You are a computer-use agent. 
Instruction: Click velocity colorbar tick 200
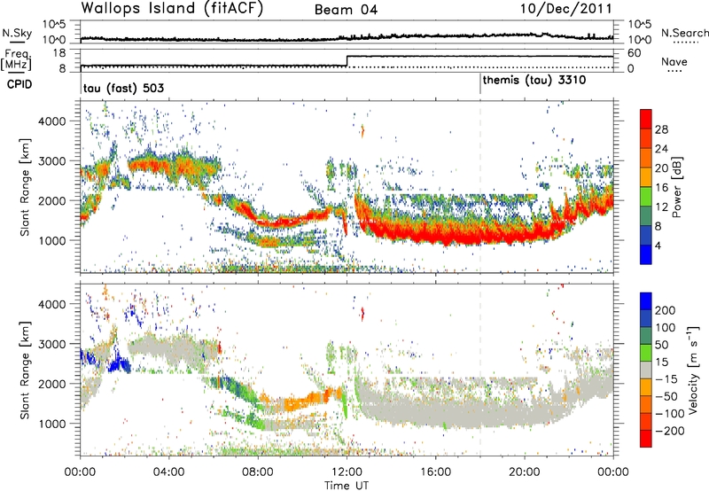tap(666, 310)
